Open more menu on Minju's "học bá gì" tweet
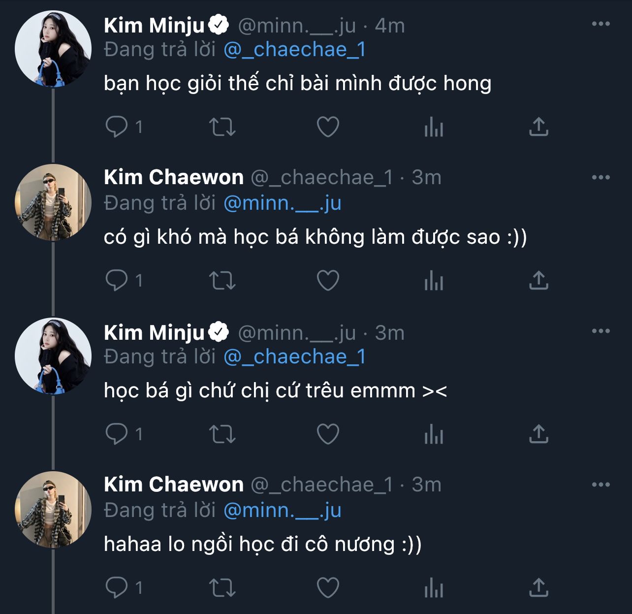 click(x=600, y=331)
